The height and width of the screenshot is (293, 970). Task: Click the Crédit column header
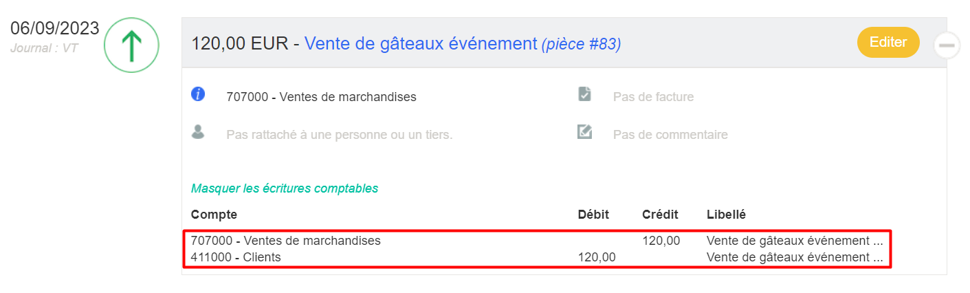coord(660,215)
